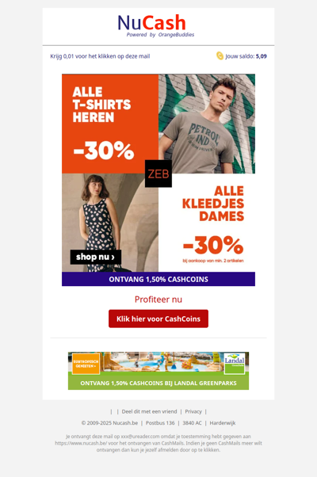
Task: Open the Privacy link in the footer
Action: [x=193, y=411]
